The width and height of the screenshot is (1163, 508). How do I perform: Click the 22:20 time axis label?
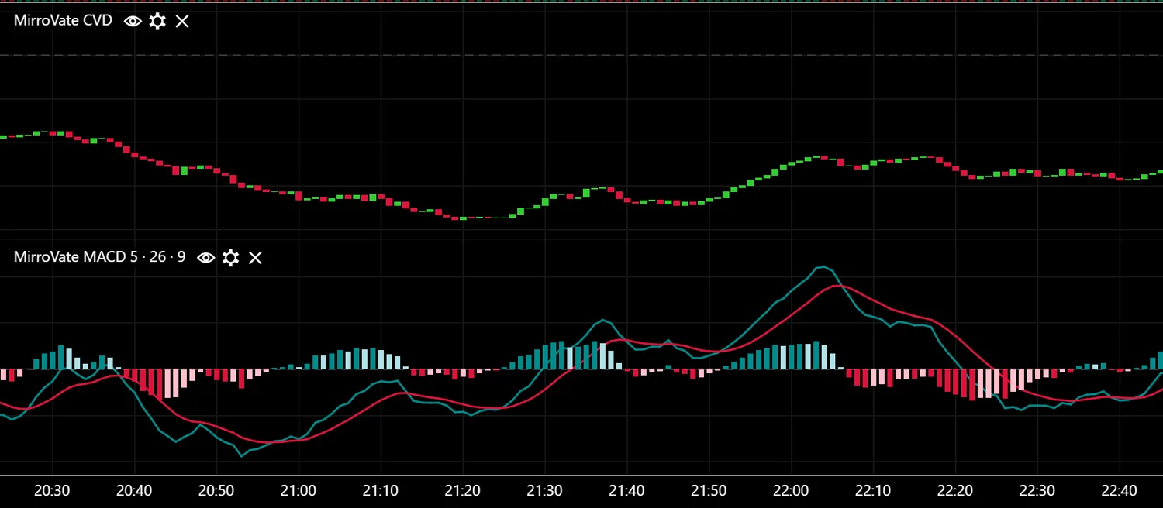[x=955, y=491]
